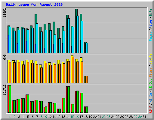Select day 23 on the date axis
Image resolution: width=154 pixels, height=120 pixels.
[108, 117]
